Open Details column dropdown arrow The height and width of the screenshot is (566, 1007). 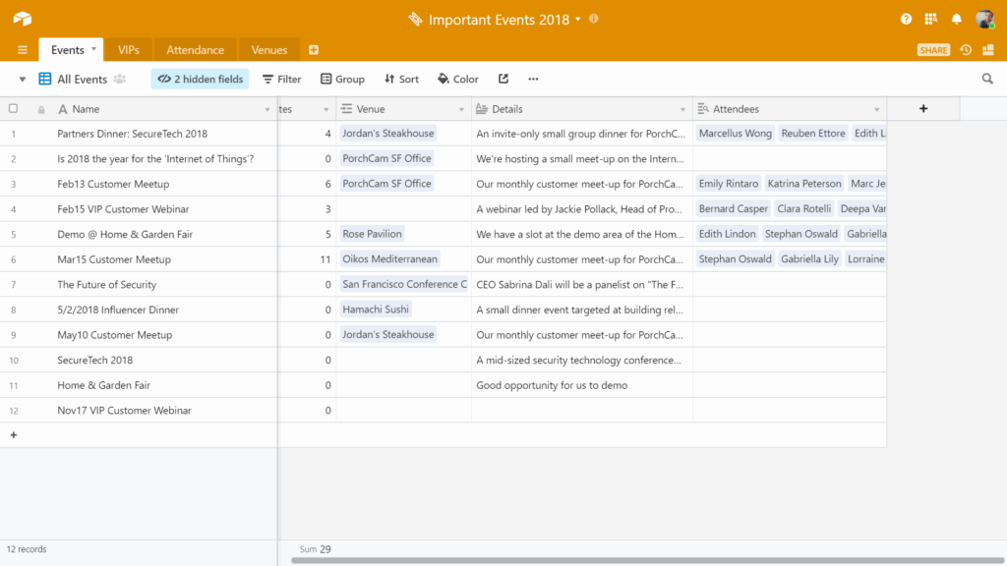[x=682, y=110]
